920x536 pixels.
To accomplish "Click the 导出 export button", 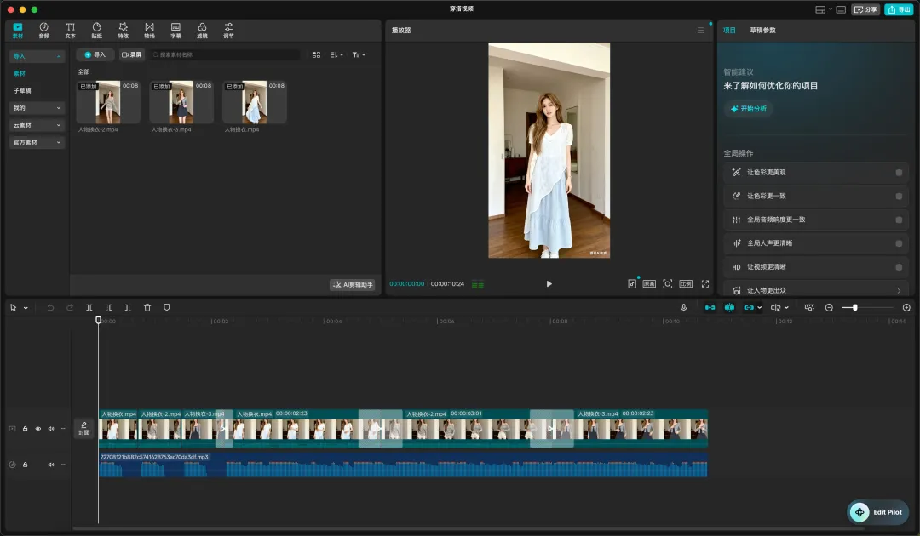I will click(898, 9).
